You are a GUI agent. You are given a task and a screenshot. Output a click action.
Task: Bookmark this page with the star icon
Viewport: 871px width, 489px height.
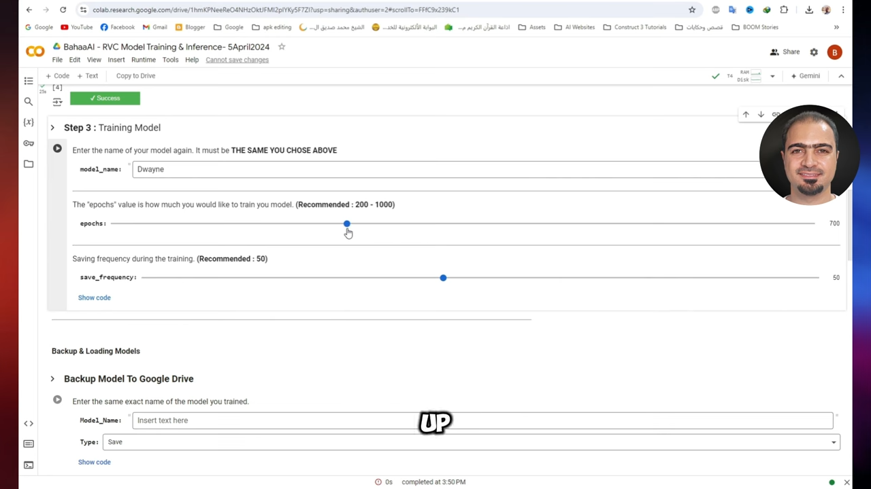point(692,10)
